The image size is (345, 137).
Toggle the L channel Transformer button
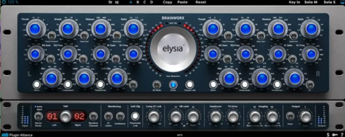coord(100,84)
